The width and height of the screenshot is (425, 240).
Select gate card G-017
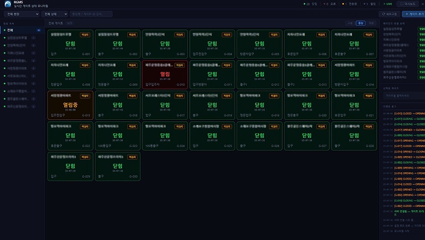(x=165, y=106)
